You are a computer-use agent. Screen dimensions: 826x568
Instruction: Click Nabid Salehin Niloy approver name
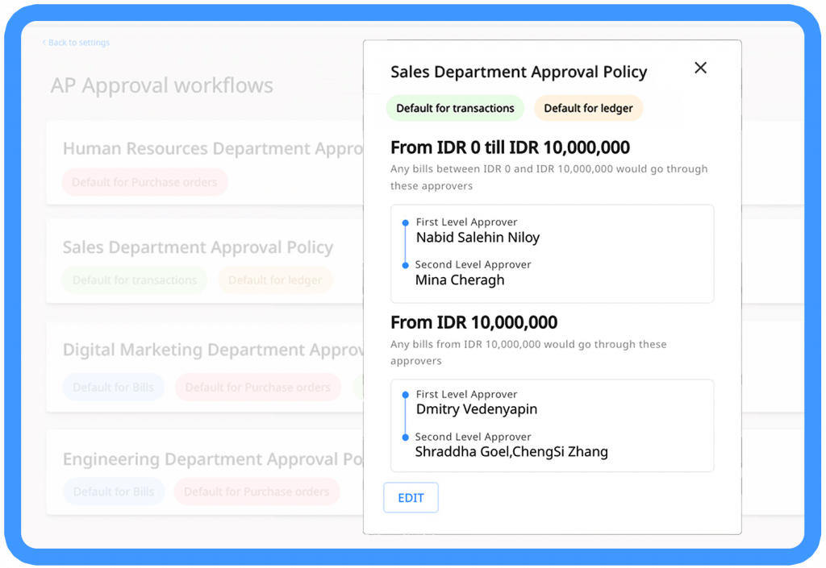[478, 238]
